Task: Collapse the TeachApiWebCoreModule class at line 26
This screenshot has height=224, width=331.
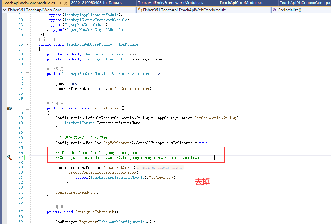Action: click(x=27, y=44)
